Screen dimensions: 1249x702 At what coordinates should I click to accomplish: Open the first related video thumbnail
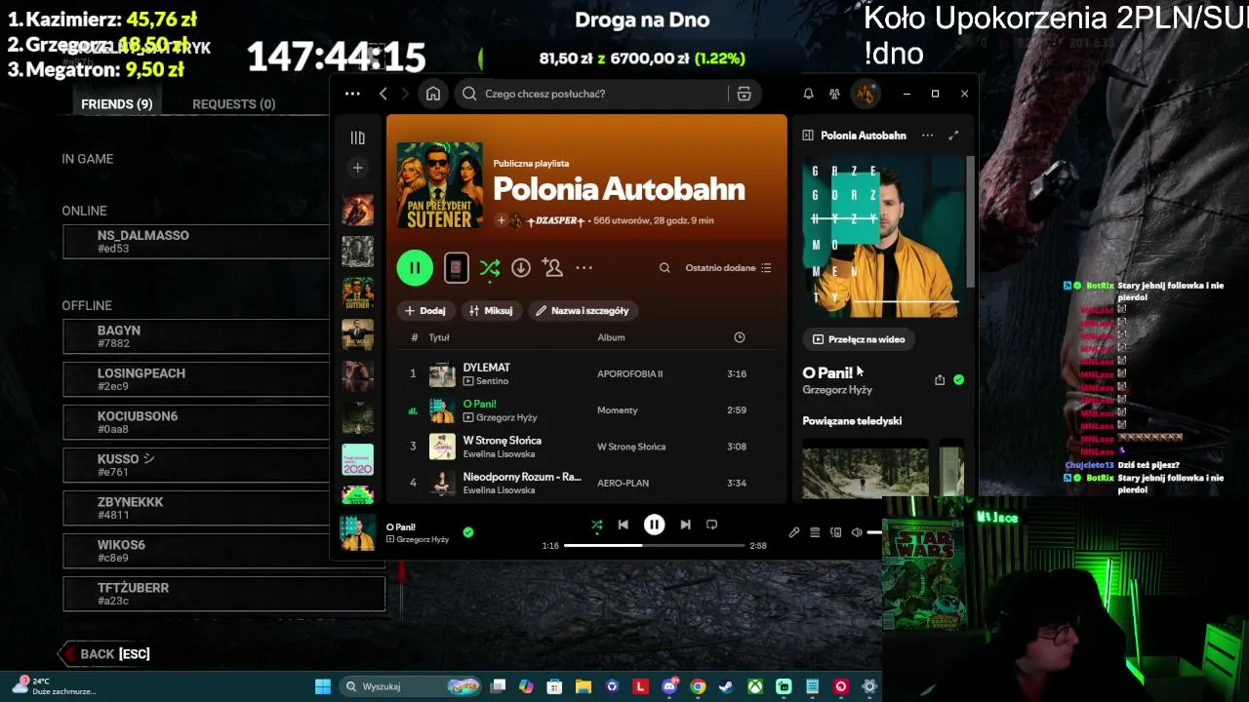[x=866, y=472]
